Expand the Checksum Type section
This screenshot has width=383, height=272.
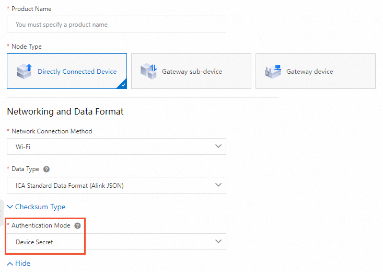40,207
